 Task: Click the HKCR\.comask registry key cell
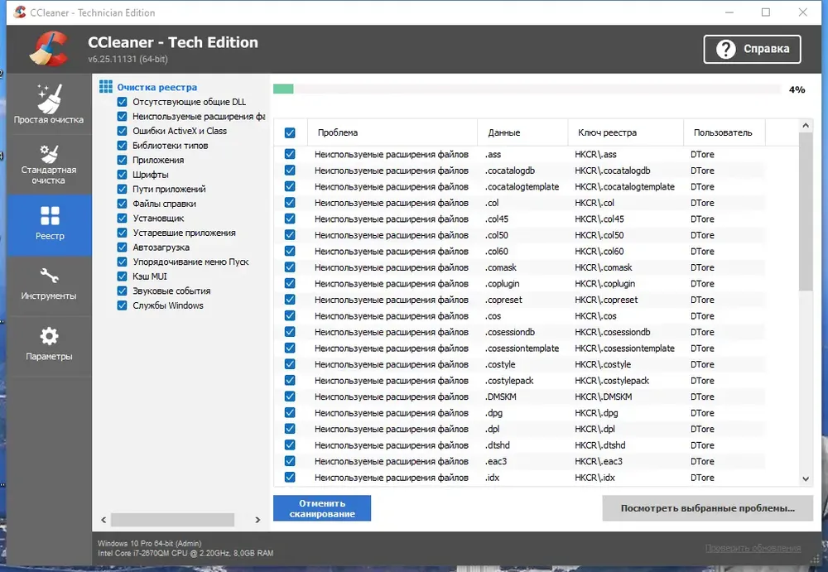[604, 267]
